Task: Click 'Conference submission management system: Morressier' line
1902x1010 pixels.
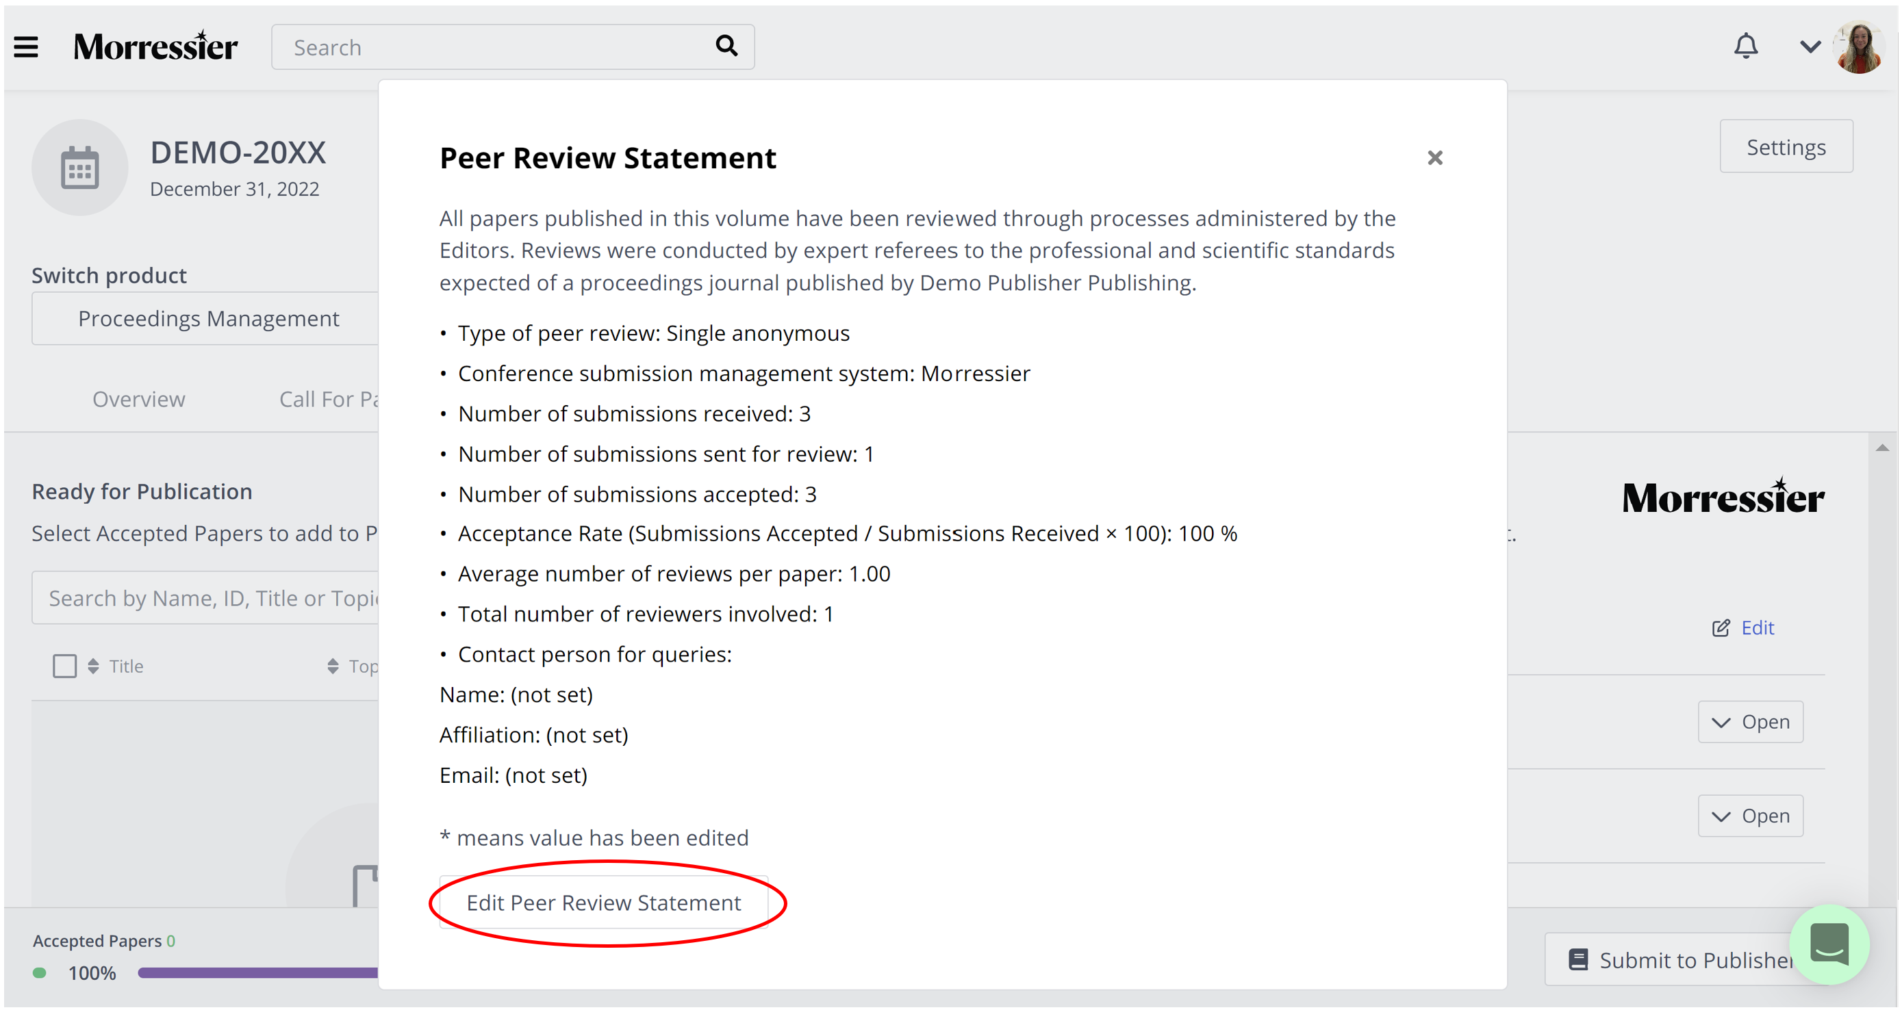Action: click(x=744, y=374)
